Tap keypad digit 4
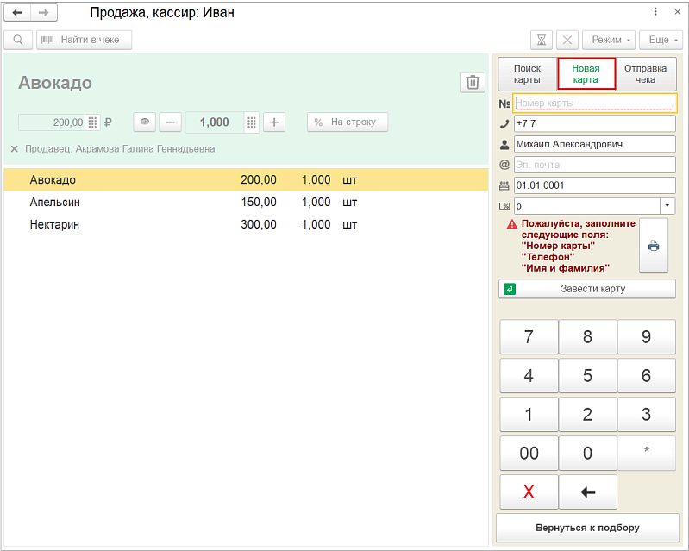This screenshot has width=689, height=551. coord(529,376)
